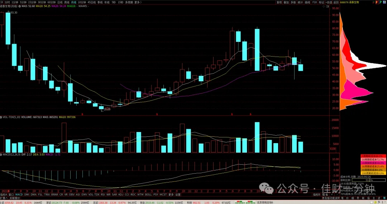Select the MACD indicator tab
The image size is (387, 204).
tap(19, 195)
